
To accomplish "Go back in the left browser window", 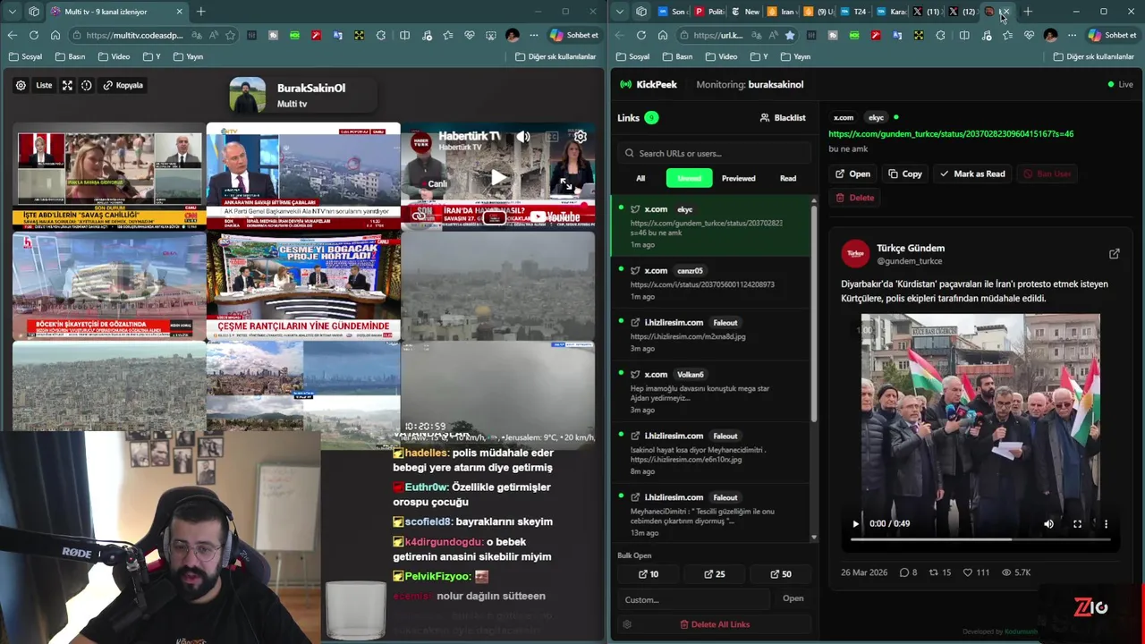I will point(12,35).
